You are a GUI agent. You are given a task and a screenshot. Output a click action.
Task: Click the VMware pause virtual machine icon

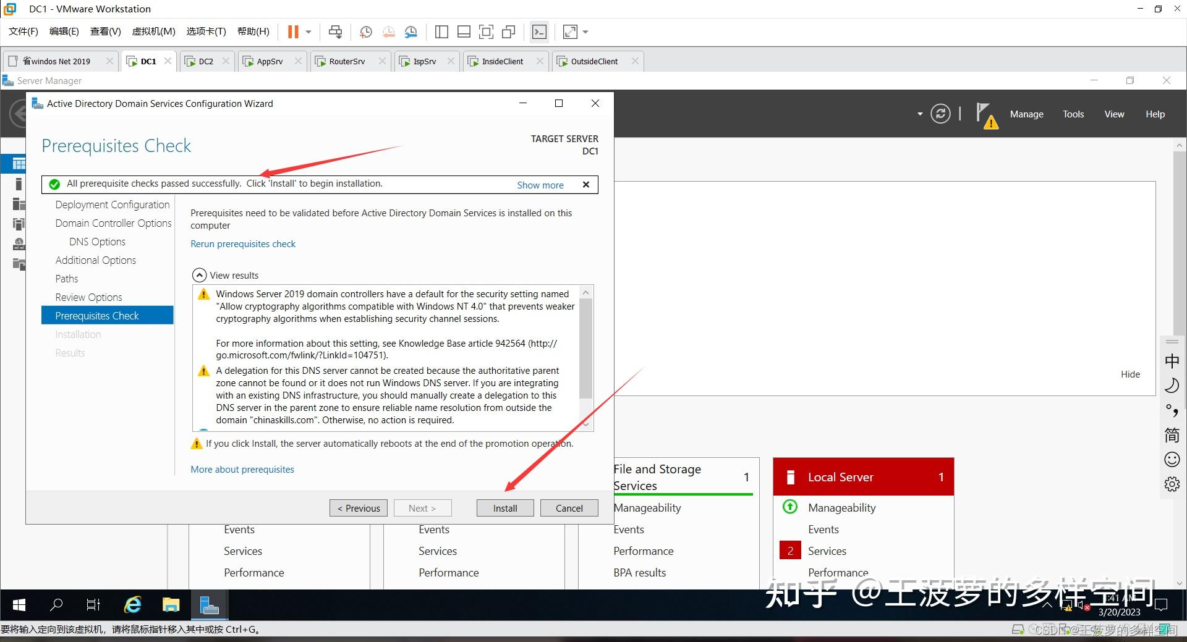293,32
